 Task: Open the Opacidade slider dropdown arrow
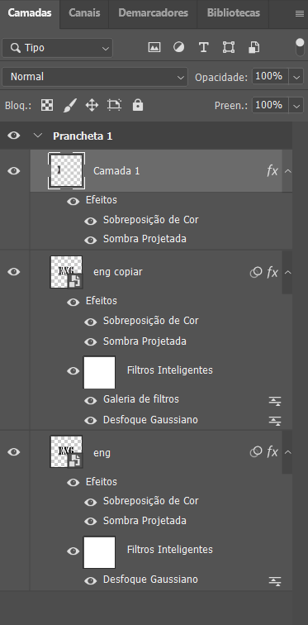coord(296,77)
